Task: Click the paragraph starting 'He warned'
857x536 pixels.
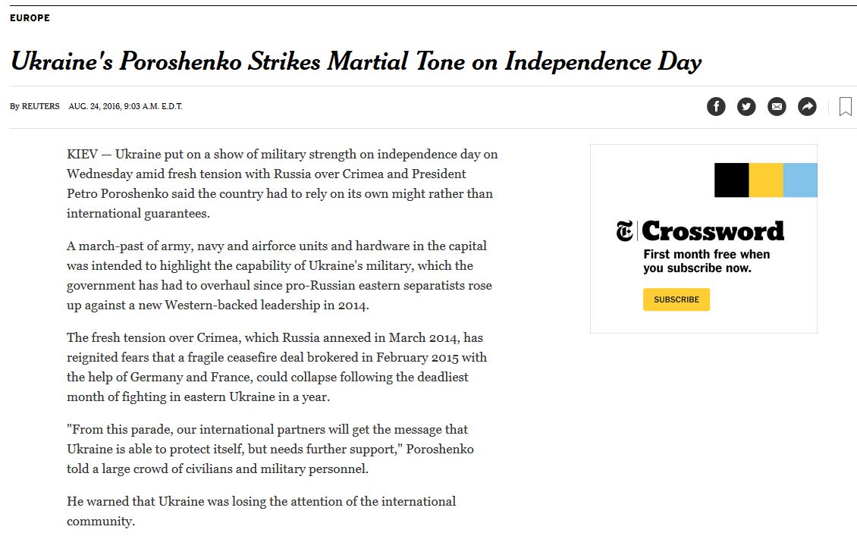Action: tap(261, 511)
